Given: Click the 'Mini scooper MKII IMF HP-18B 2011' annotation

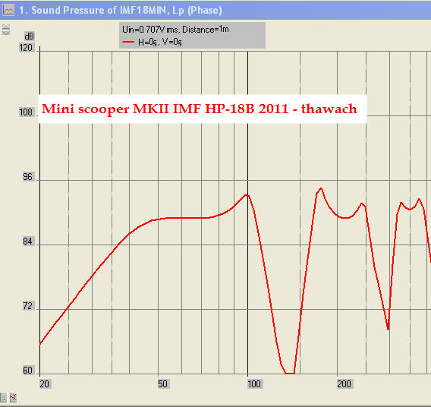Looking at the screenshot, I should pyautogui.click(x=165, y=109).
